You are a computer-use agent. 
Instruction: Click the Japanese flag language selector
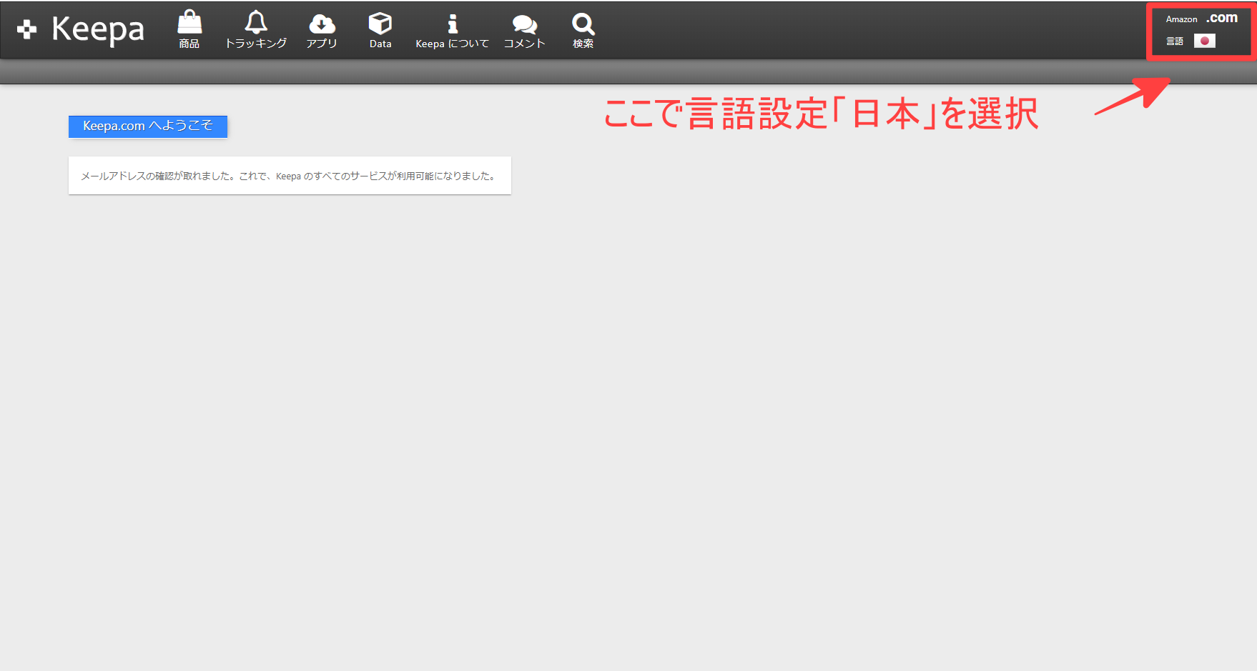(x=1205, y=41)
